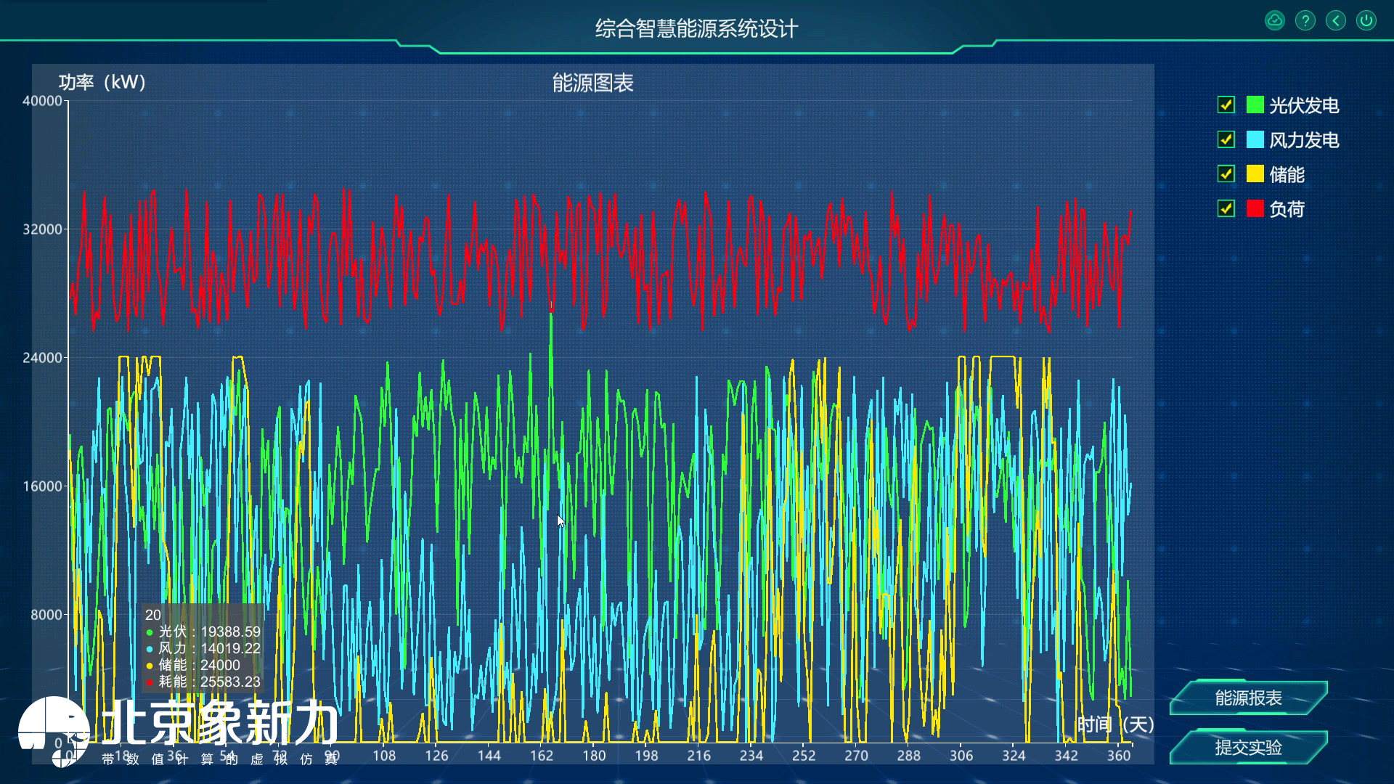Click the cyan 风力发电 color swatch
1394x784 pixels.
click(1255, 139)
